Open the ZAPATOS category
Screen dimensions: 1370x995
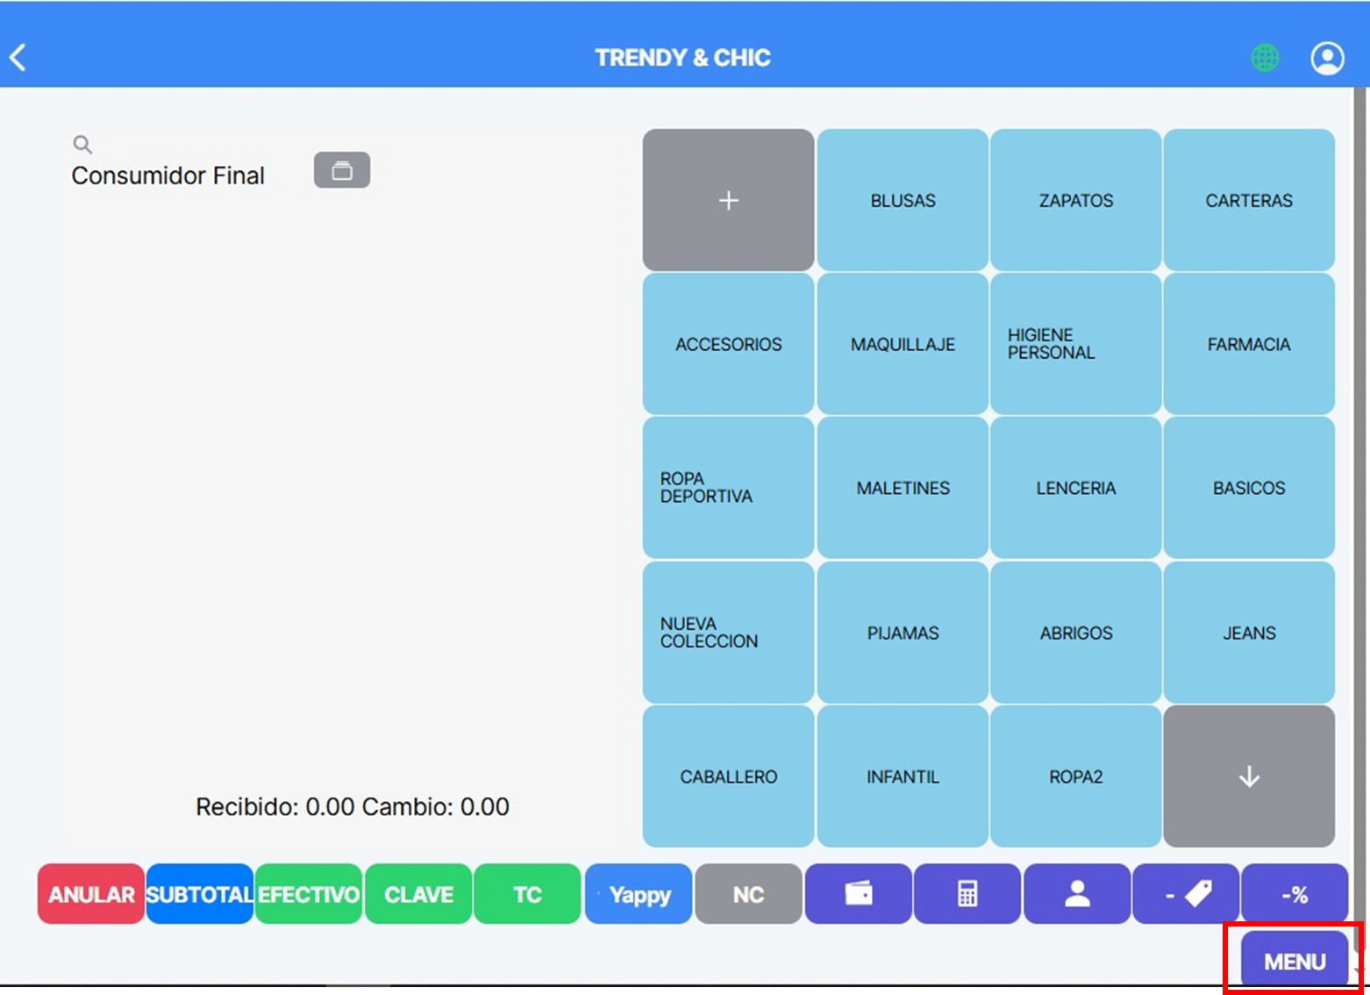1076,200
